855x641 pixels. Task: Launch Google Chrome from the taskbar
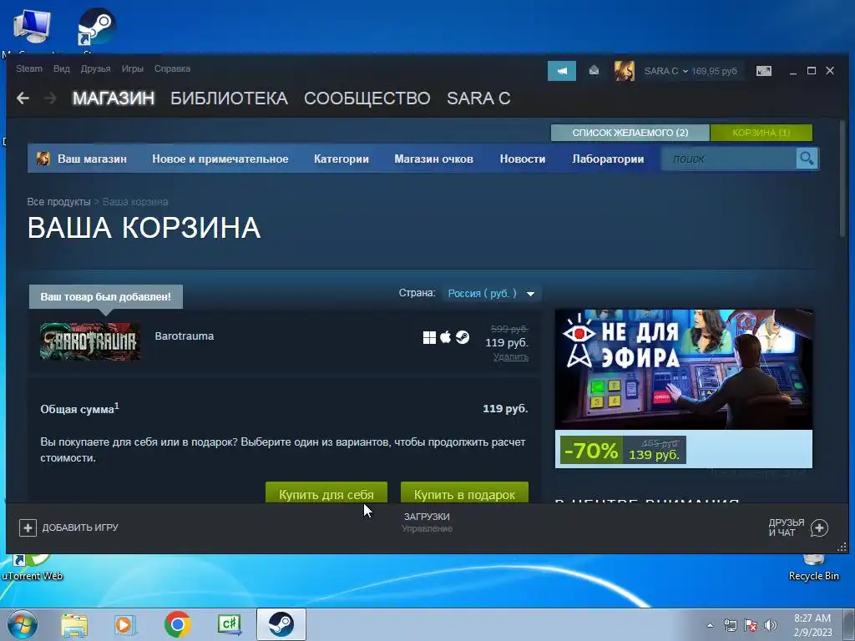click(177, 624)
